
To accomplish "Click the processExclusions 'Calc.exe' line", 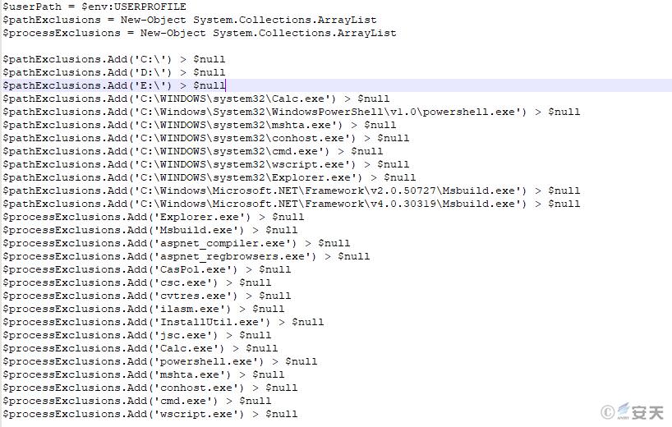I will pyautogui.click(x=140, y=349).
